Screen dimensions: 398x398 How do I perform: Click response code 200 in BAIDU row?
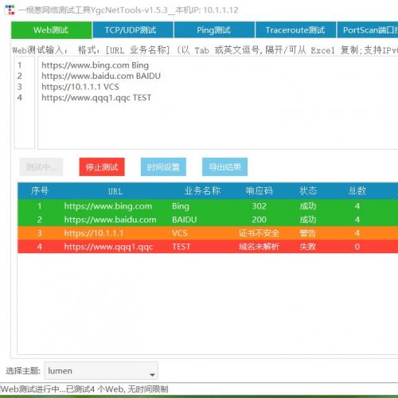[259, 220]
